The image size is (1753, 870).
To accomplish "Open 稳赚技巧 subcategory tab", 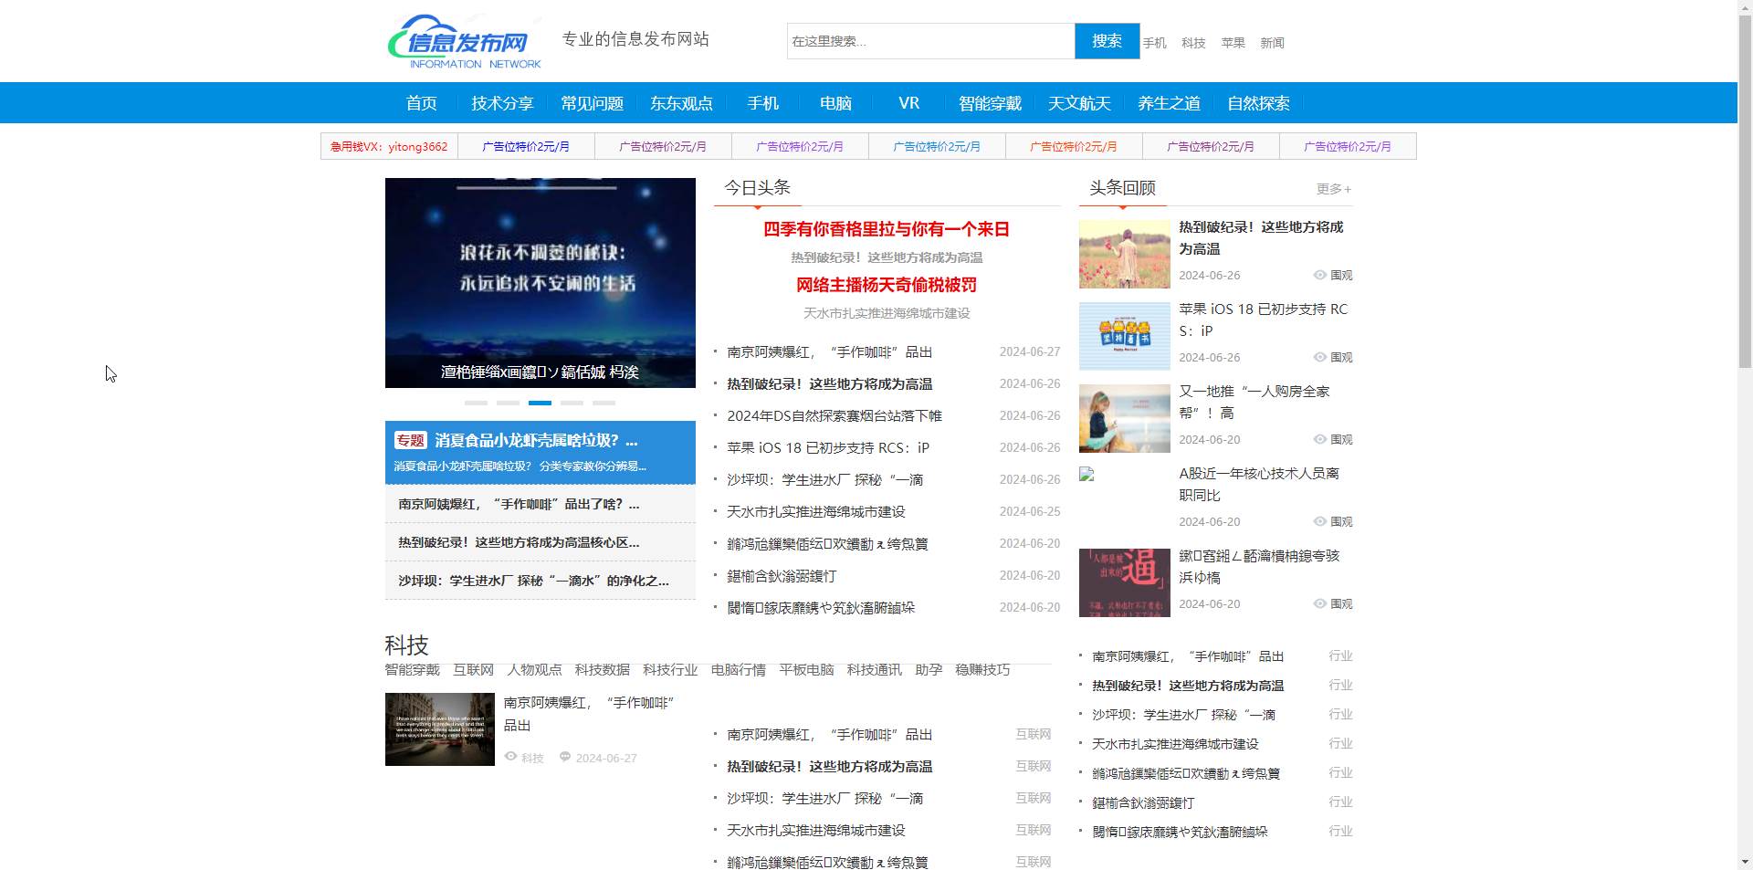I will coord(982,670).
